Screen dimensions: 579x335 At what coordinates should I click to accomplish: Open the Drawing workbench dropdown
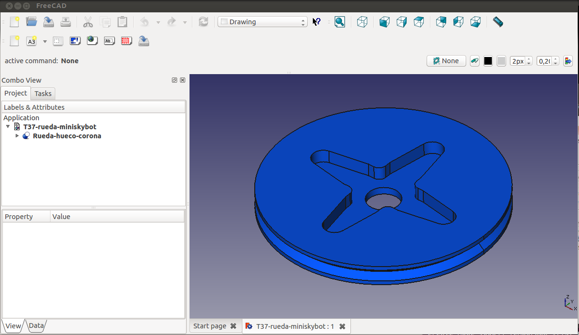click(262, 22)
